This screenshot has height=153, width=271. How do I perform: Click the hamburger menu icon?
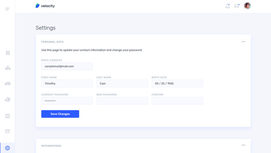[x=7, y=9]
